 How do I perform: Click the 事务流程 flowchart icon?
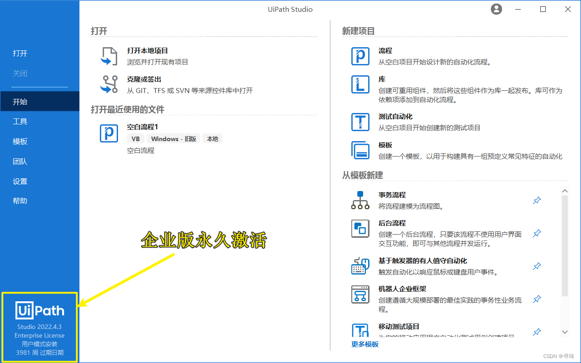click(360, 200)
